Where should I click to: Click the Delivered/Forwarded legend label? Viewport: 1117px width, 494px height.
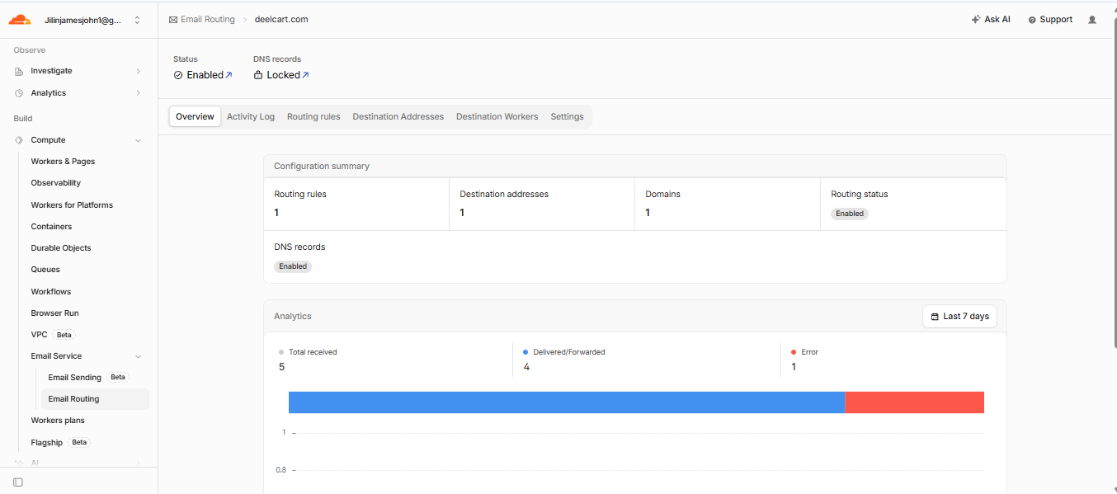coord(569,352)
